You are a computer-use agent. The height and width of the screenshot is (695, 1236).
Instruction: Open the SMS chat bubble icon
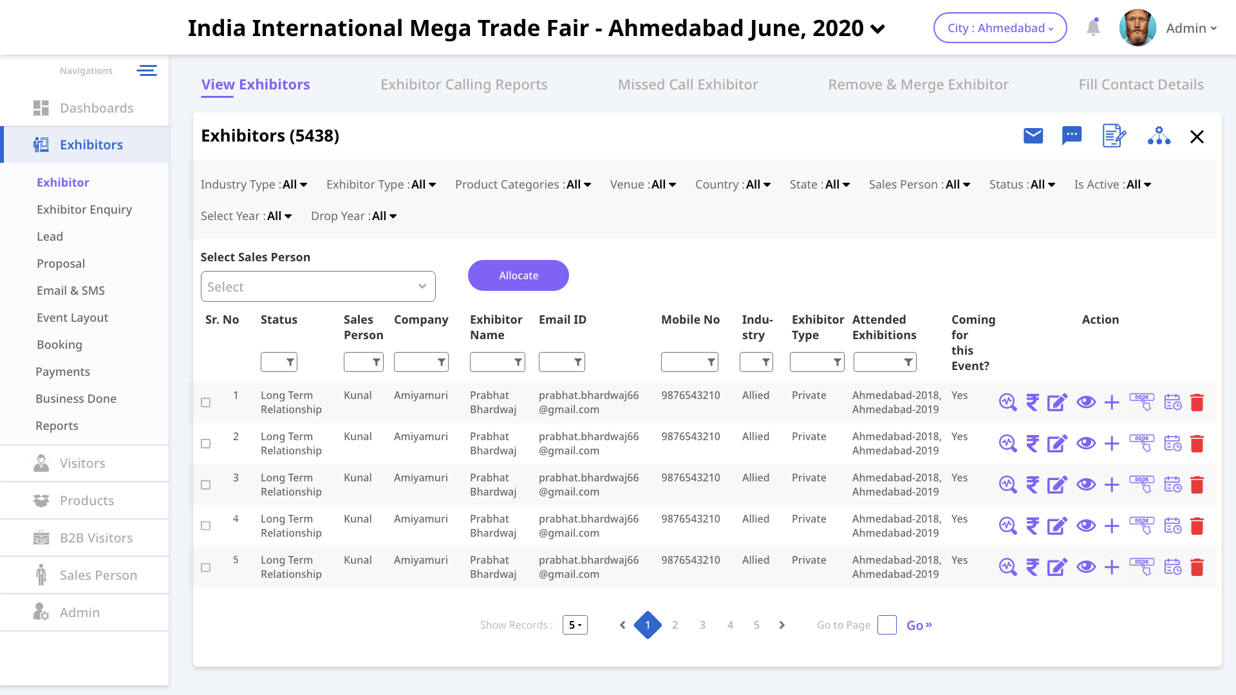[x=1072, y=136]
